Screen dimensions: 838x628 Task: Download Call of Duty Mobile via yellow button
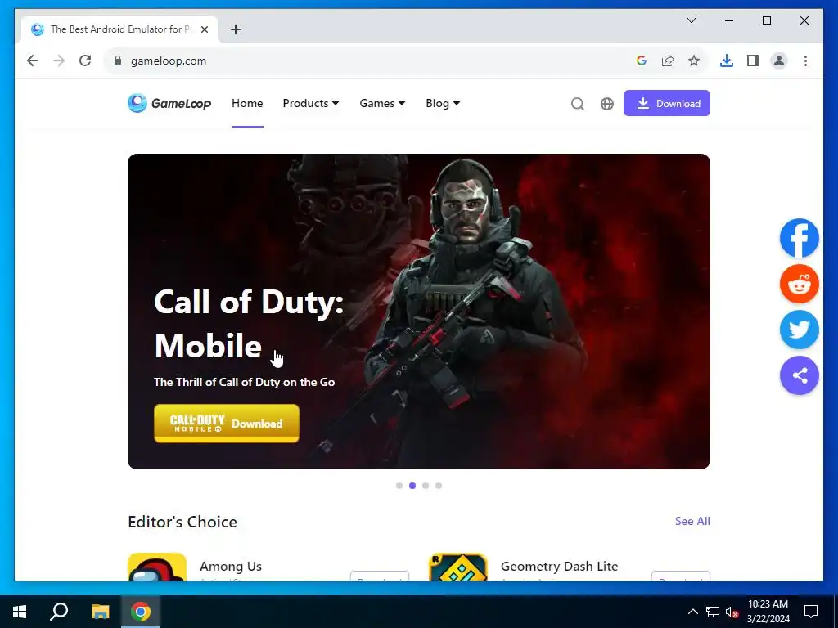point(227,423)
